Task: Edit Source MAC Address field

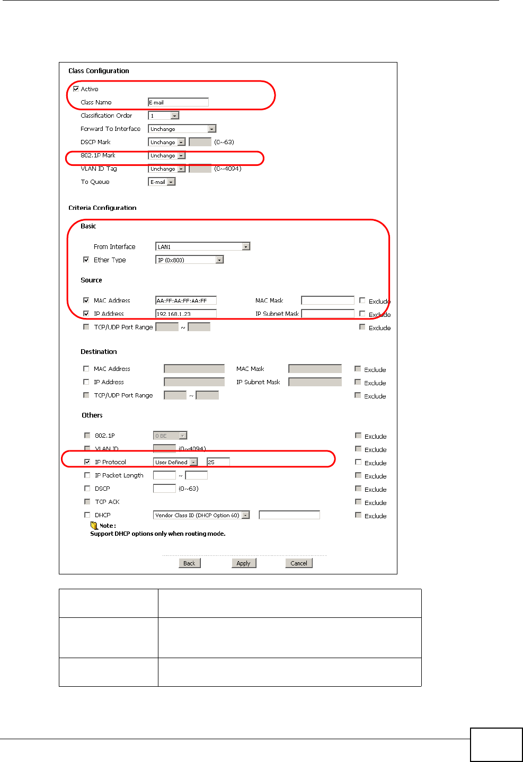Action: (186, 300)
